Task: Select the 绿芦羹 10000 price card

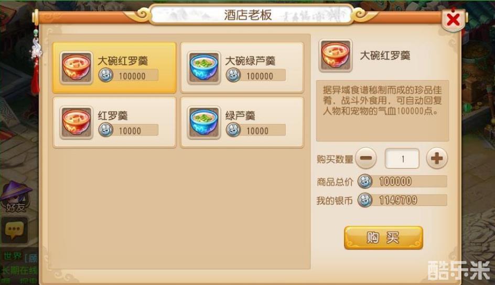Action: click(242, 122)
